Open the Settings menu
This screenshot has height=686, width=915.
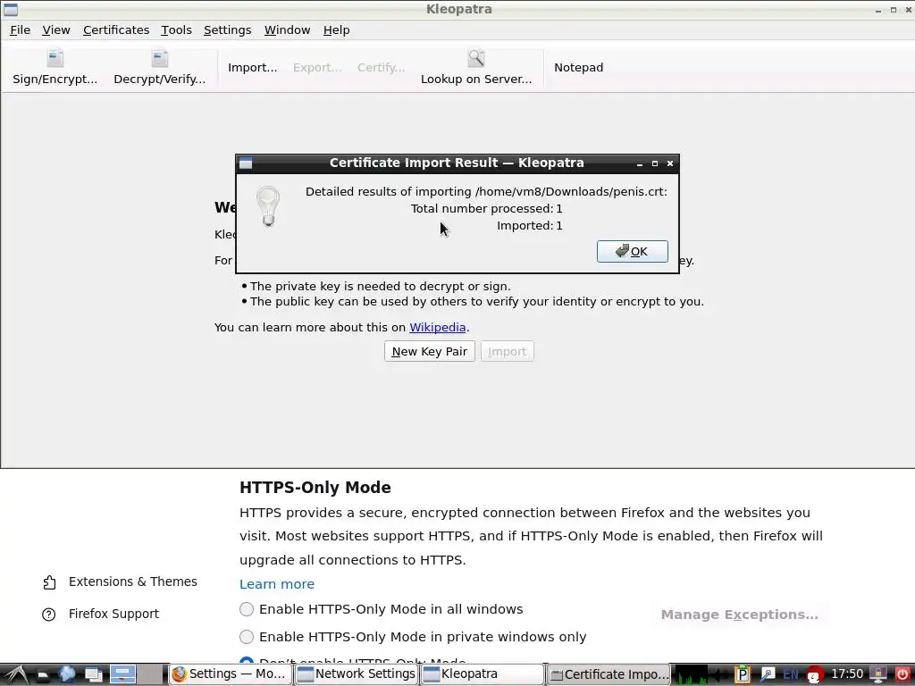pos(228,30)
